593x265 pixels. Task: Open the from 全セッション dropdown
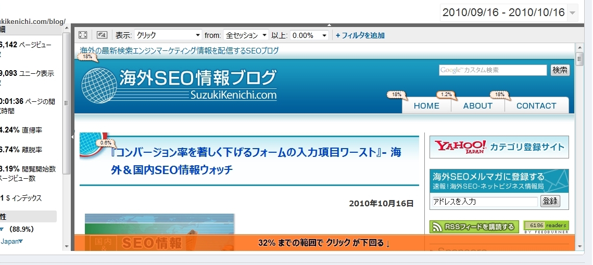point(246,35)
